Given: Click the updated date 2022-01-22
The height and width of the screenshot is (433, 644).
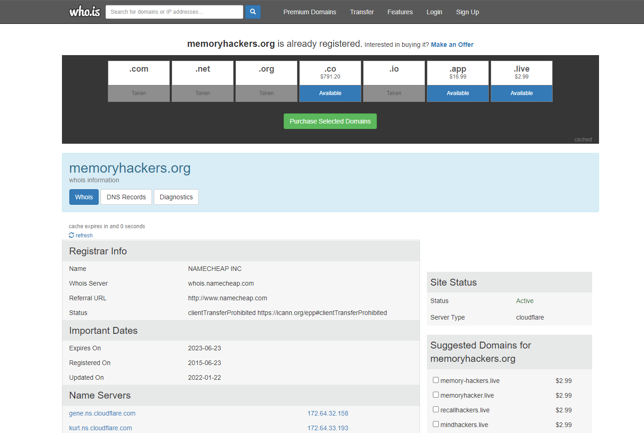Looking at the screenshot, I should pyautogui.click(x=205, y=377).
